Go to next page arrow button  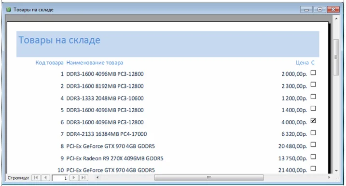pos(74,178)
